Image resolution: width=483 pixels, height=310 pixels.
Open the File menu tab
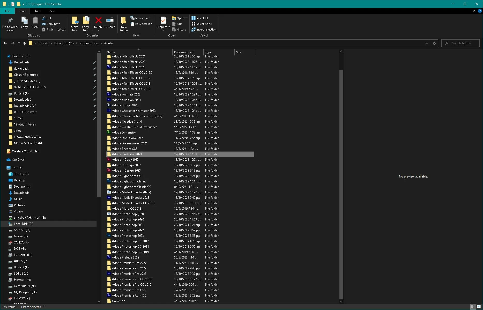click(x=8, y=11)
